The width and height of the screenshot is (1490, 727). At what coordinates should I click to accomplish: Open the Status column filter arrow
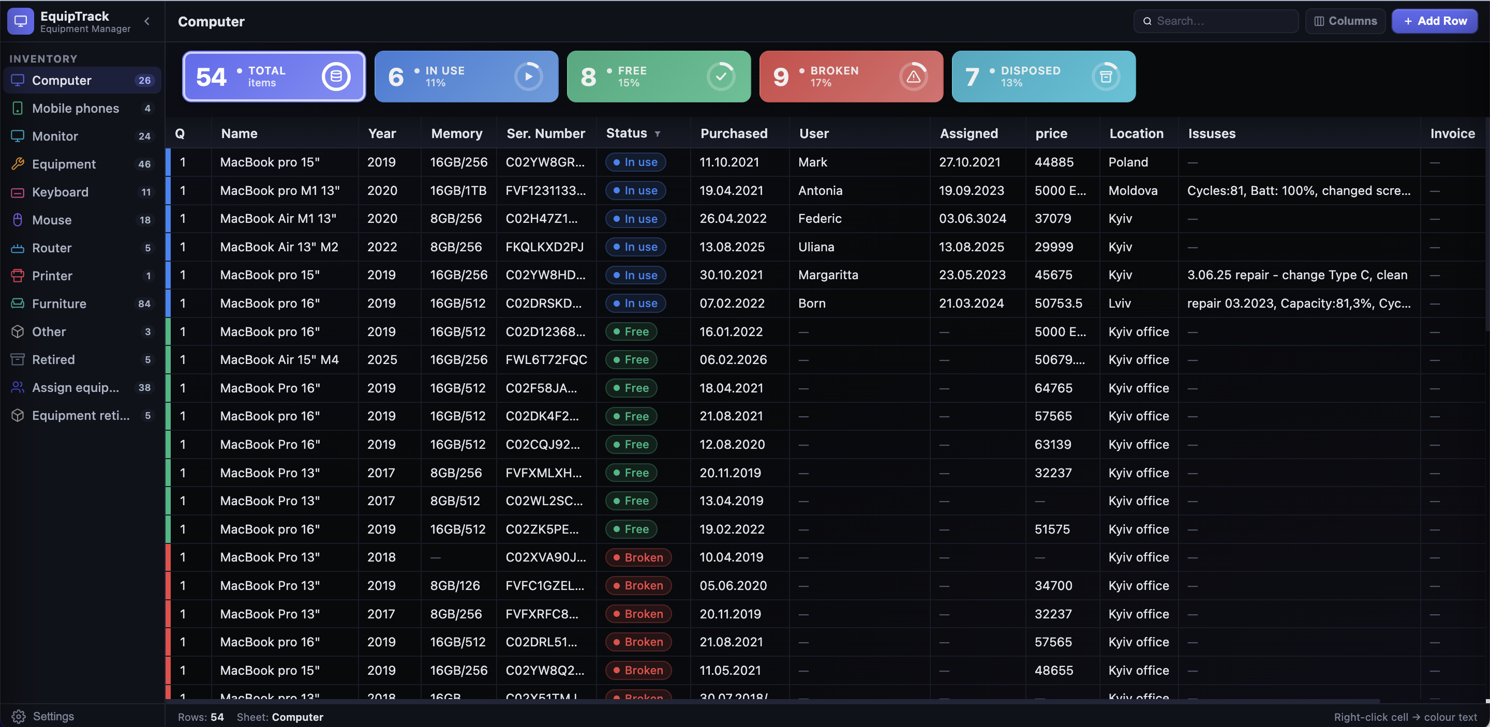657,134
